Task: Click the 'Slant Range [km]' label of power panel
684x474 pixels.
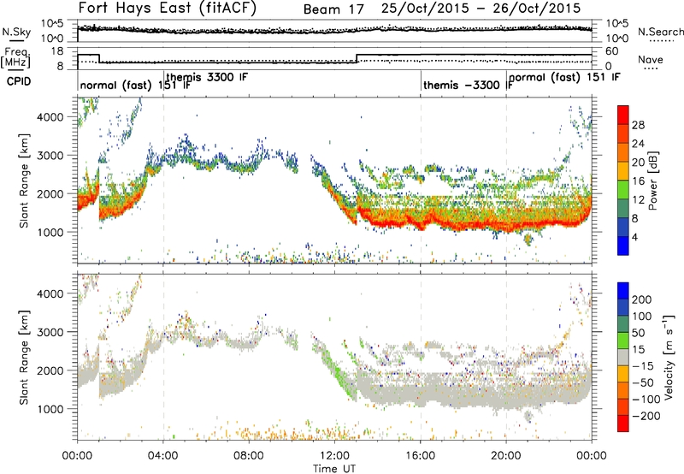Action: tap(24, 181)
